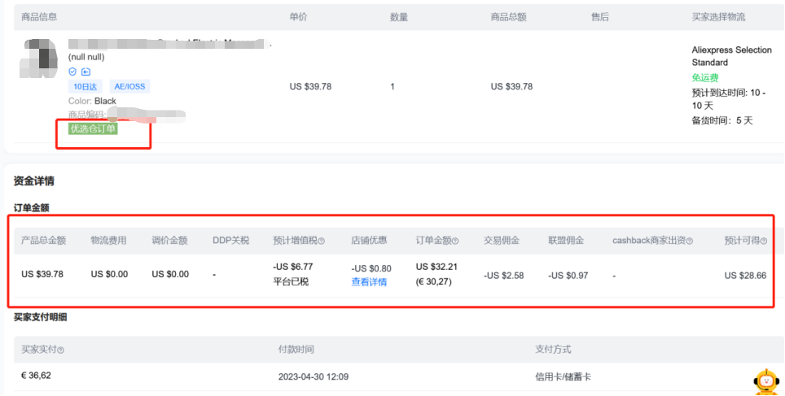Click the return-arrow icon beside the shield

click(86, 72)
